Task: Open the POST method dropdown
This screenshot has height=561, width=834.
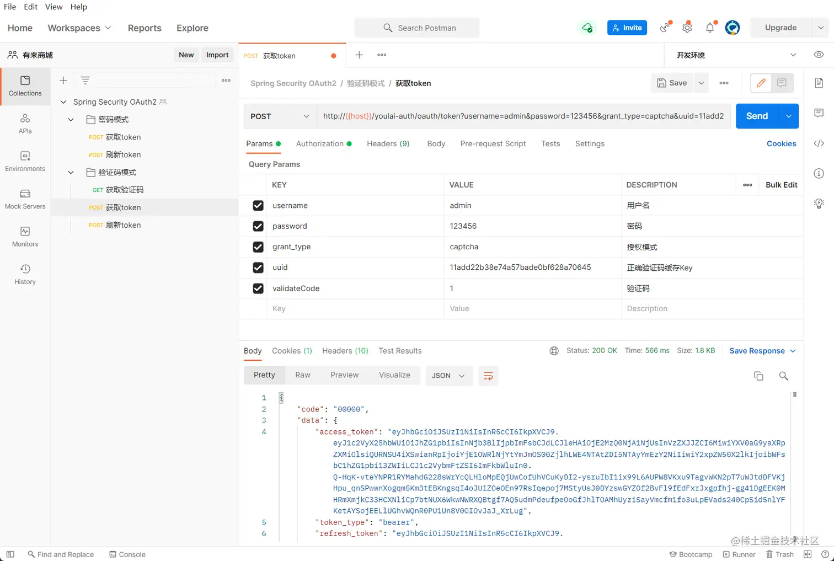Action: click(280, 116)
